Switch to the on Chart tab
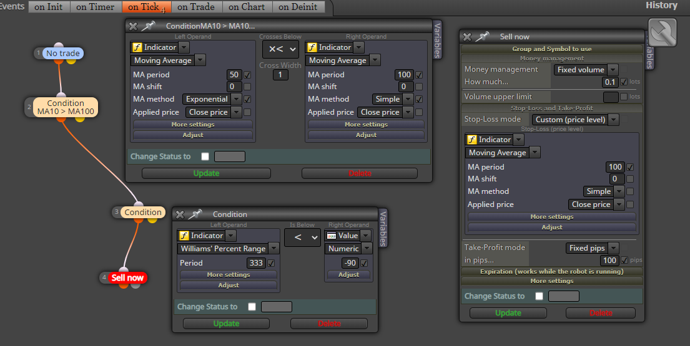 click(x=247, y=7)
